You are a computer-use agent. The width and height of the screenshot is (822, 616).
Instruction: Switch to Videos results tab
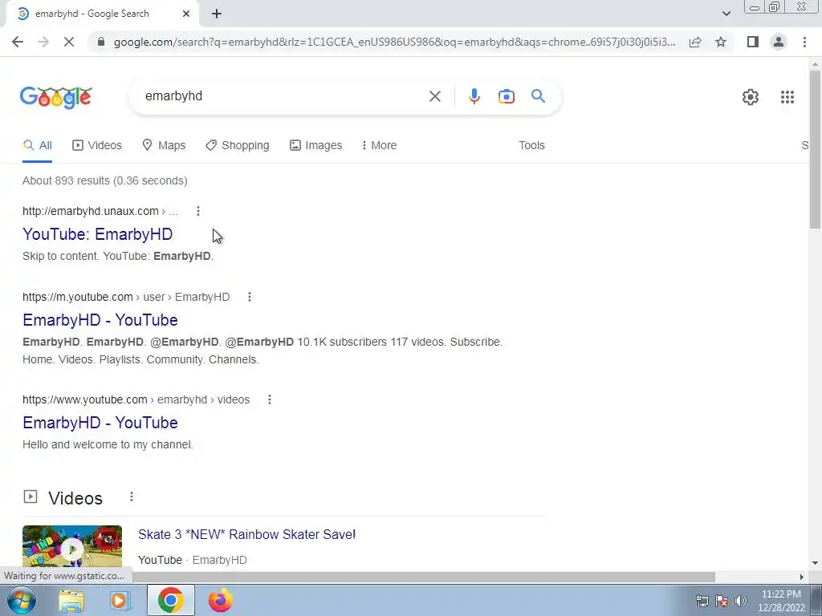pyautogui.click(x=97, y=146)
